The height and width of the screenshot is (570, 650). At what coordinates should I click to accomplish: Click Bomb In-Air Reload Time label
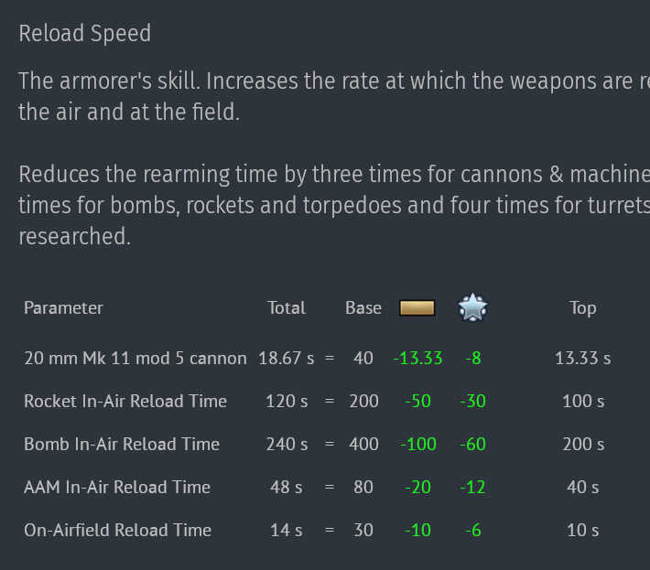[122, 444]
